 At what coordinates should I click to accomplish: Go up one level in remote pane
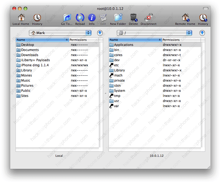[x=202, y=33]
